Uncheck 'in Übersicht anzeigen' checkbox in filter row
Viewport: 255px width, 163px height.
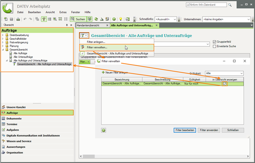click(x=224, y=84)
